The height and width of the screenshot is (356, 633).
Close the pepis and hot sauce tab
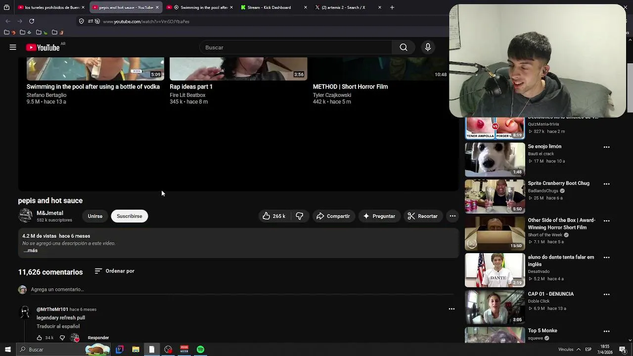coord(157,7)
